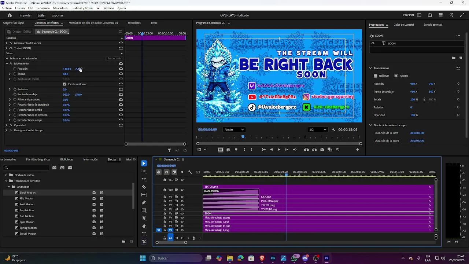This screenshot has width=469, height=264.
Task: Click the program monitor playhead marker
Action: pyautogui.click(x=243, y=137)
